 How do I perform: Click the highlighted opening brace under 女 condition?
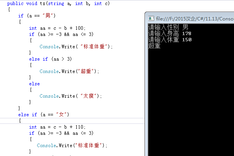[20, 121]
